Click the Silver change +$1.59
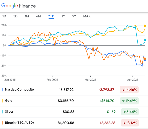The image size is (148, 129). (110, 112)
